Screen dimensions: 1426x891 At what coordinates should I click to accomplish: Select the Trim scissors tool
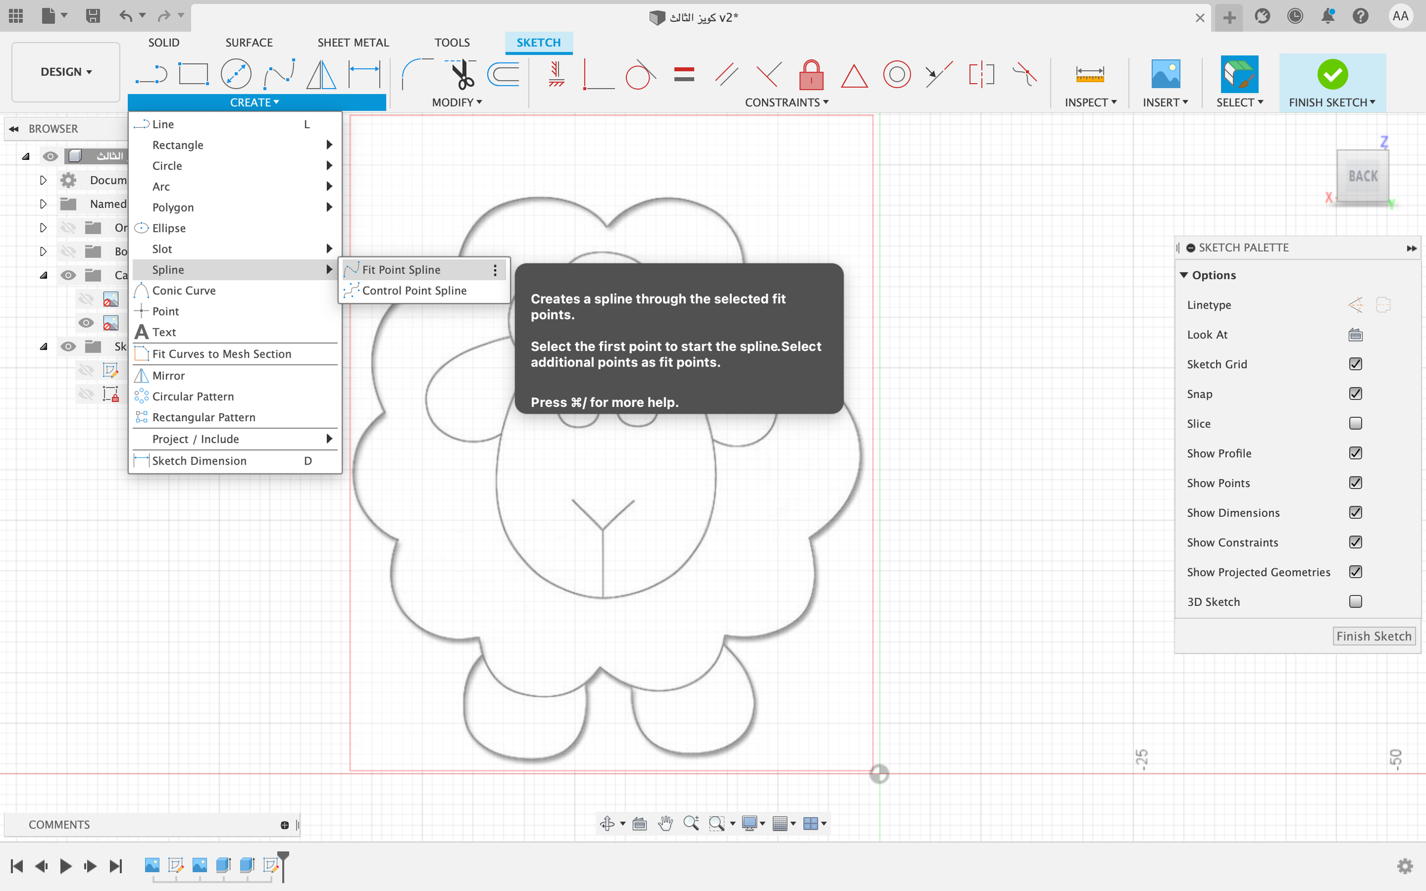pyautogui.click(x=460, y=74)
